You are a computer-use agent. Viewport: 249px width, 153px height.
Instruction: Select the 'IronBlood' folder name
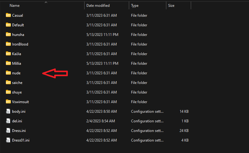pyautogui.click(x=20, y=44)
